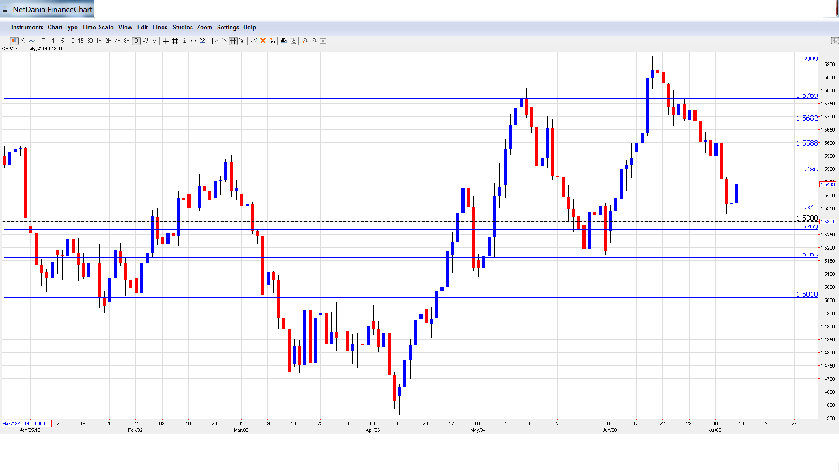This screenshot has height=472, width=839.
Task: Open the Instruments menu
Action: 27,27
